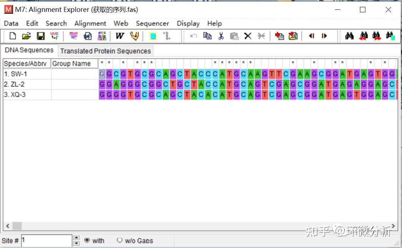
Task: Open the ATCG trace file viewer icon
Action: (x=102, y=36)
